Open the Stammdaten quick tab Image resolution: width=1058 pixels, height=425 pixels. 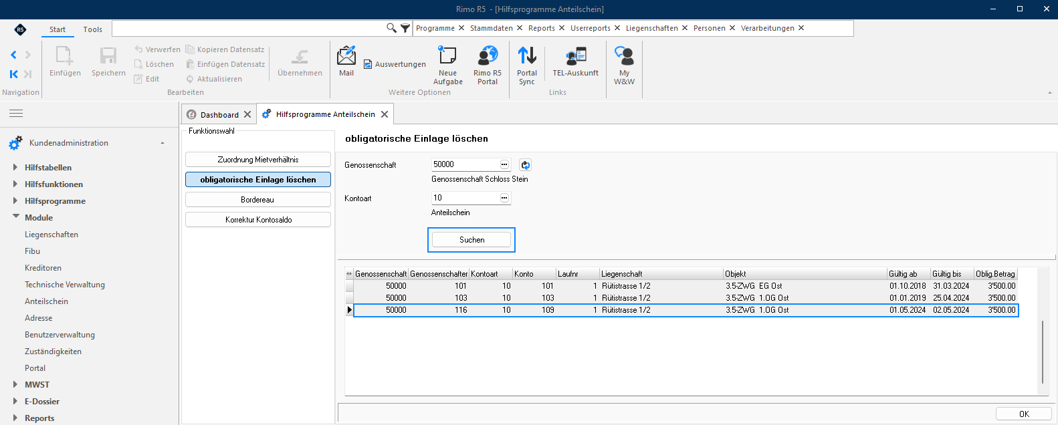(492, 28)
